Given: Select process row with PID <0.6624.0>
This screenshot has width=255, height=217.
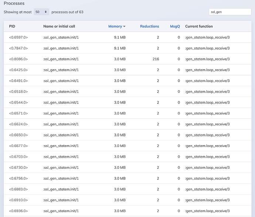Looking at the screenshot, I should [x=127, y=124].
